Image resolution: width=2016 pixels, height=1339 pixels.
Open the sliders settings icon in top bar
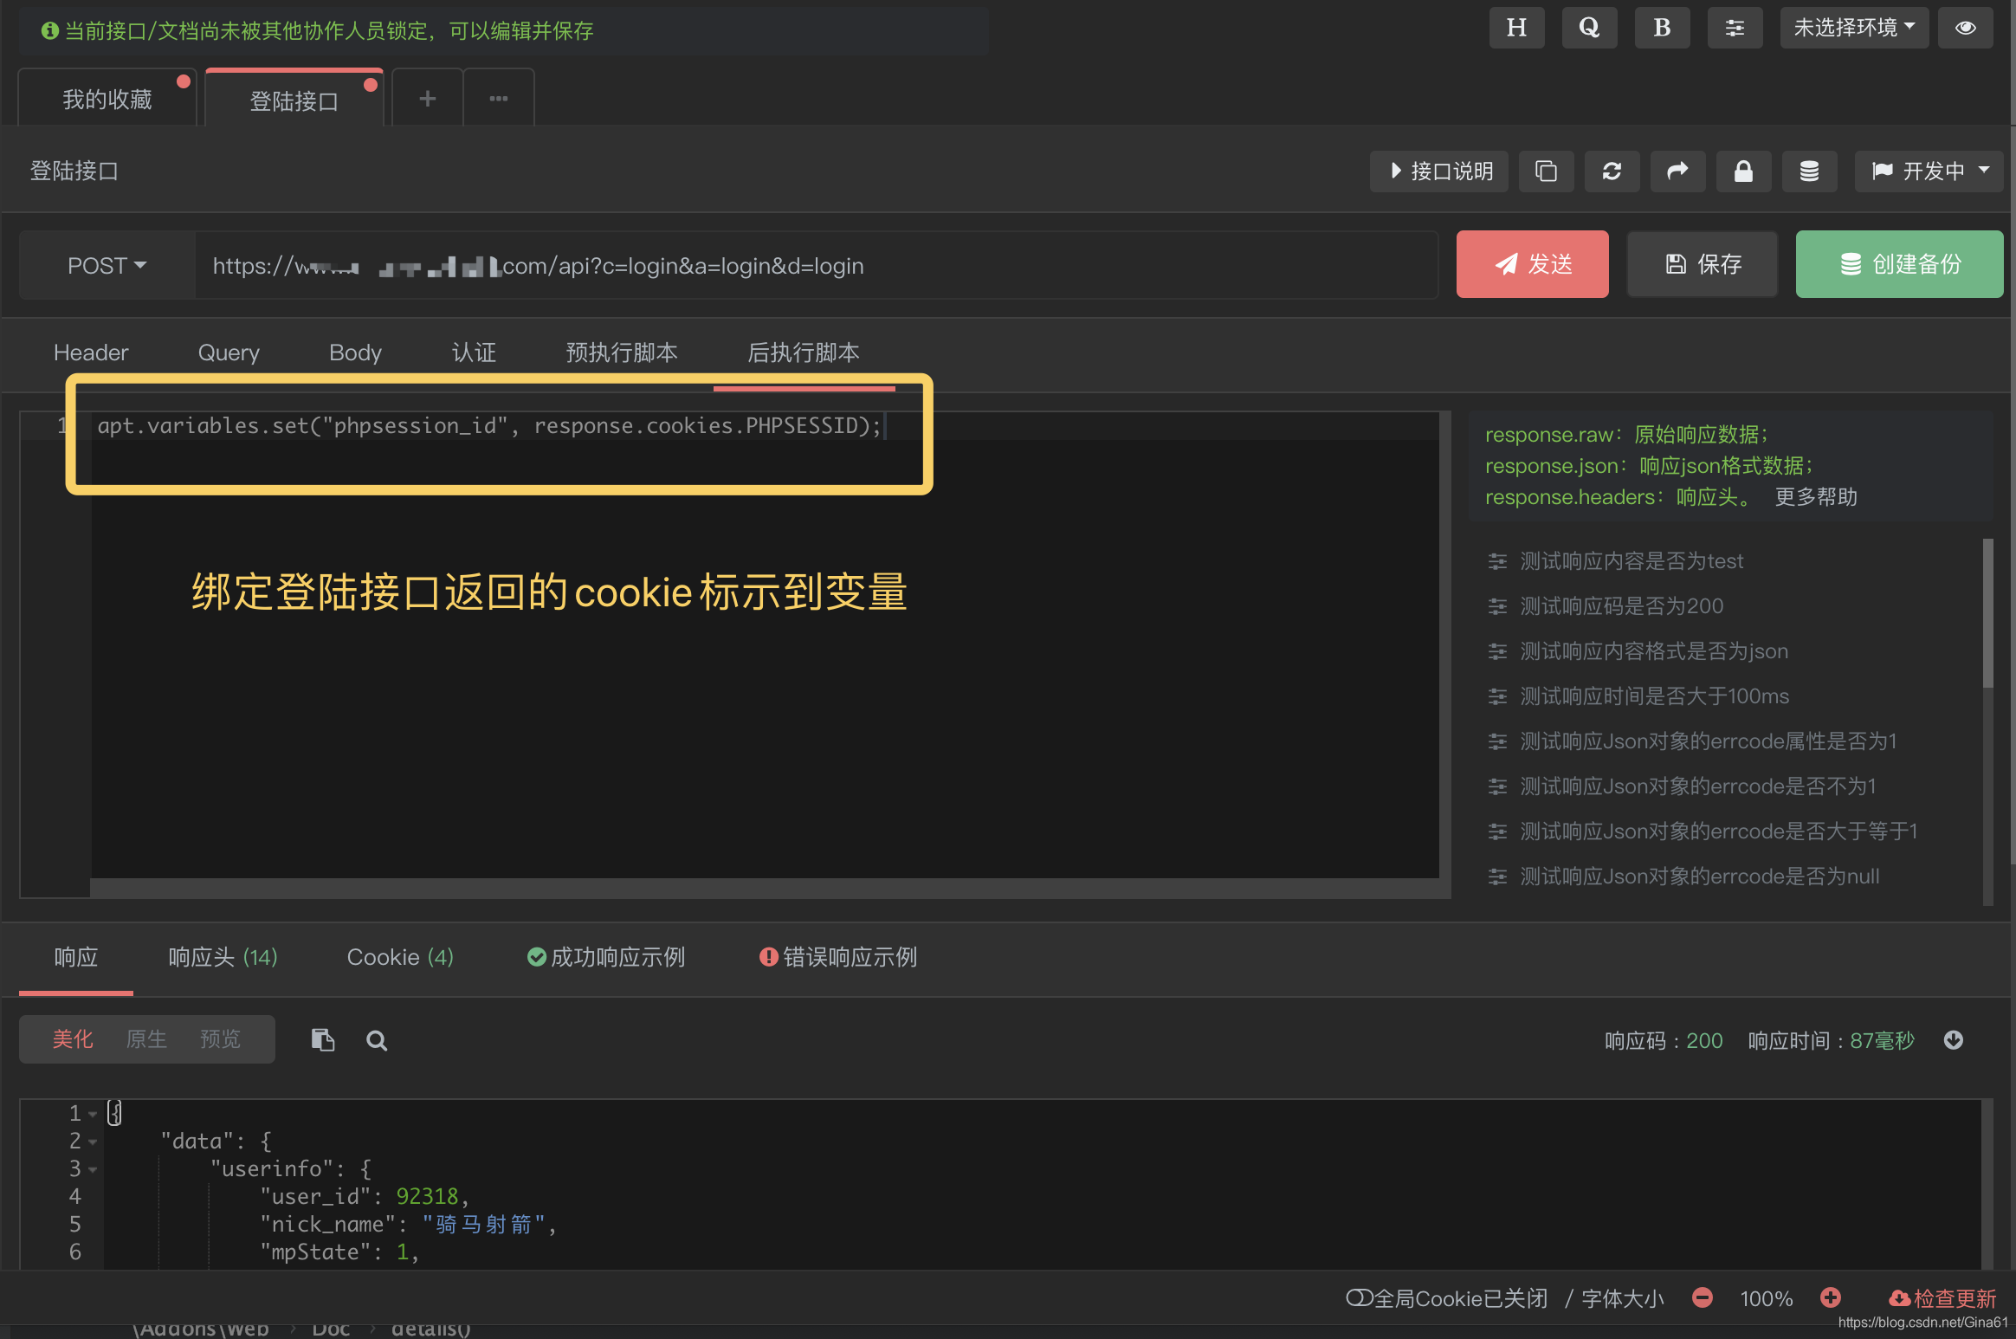tap(1735, 28)
